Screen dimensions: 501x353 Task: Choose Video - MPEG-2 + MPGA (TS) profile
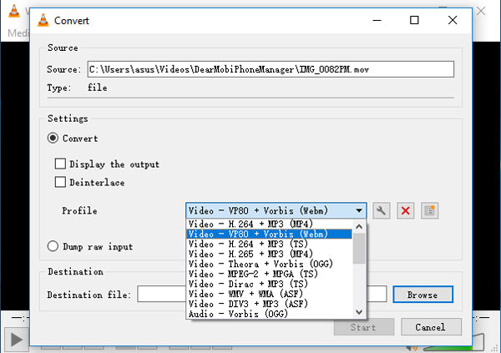click(x=270, y=274)
